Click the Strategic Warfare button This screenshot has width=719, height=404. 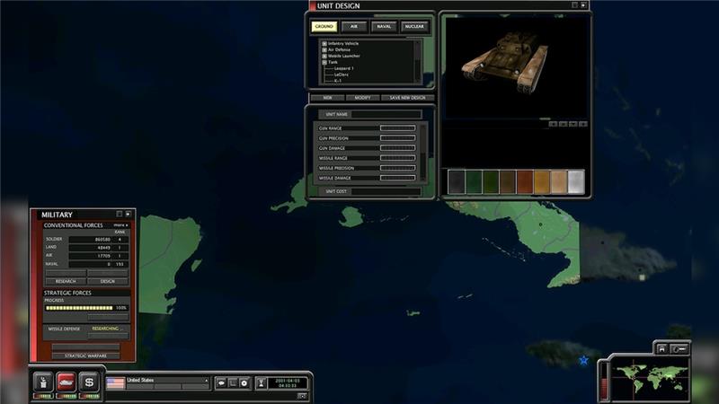(85, 356)
